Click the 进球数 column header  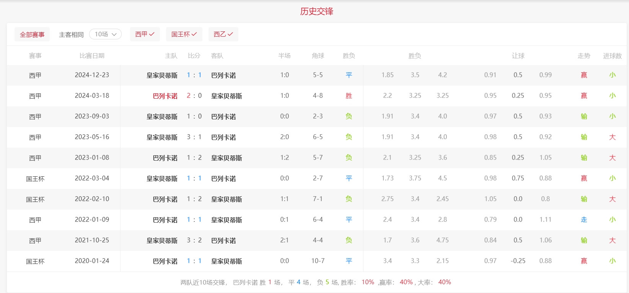pyautogui.click(x=612, y=56)
